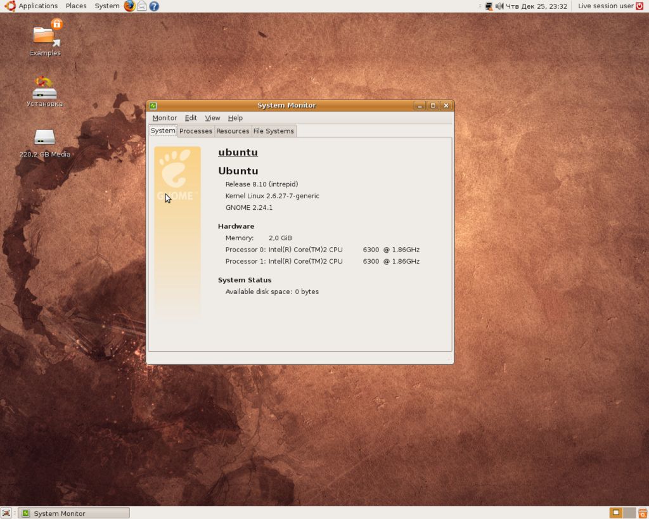Open the View menu
This screenshot has width=649, height=519.
pos(212,118)
